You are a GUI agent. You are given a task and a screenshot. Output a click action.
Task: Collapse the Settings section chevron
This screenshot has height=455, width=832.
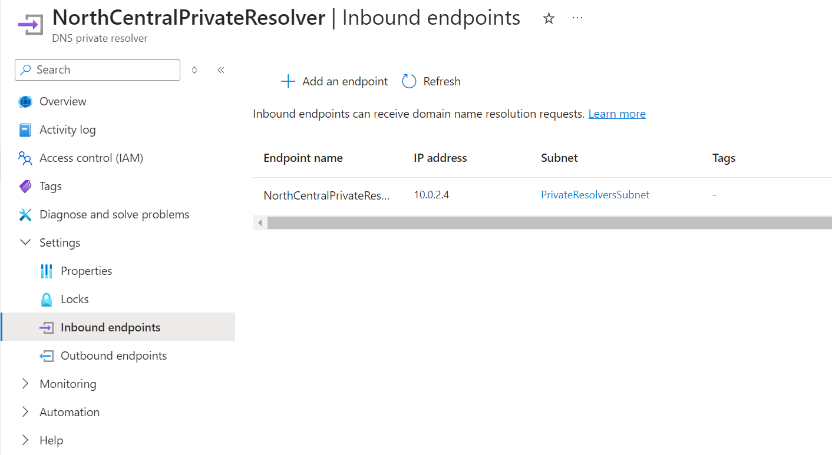click(25, 243)
